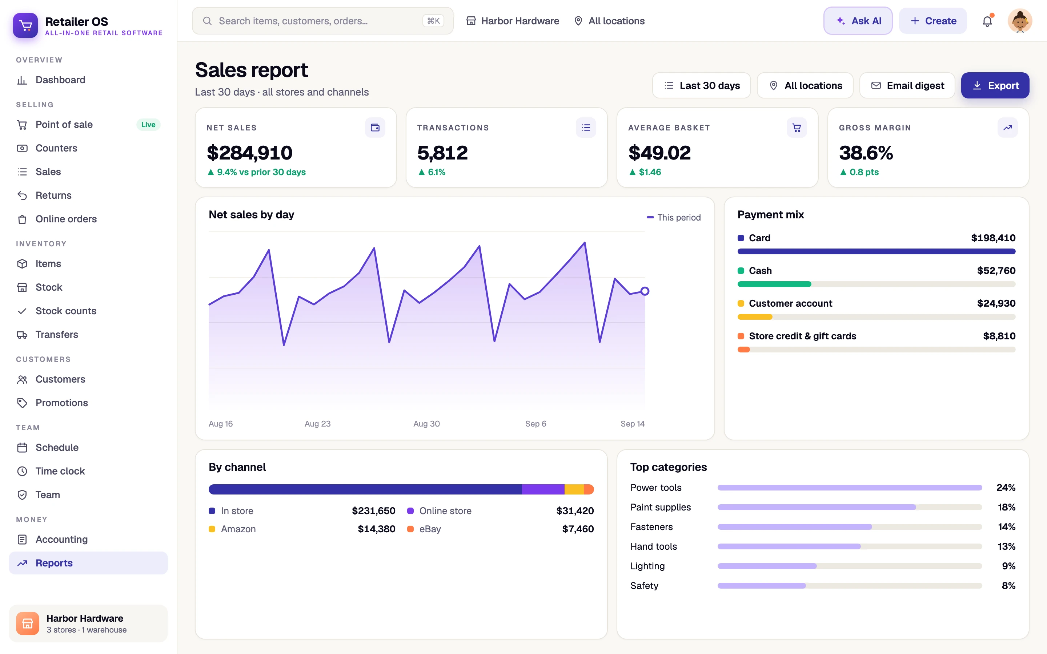The width and height of the screenshot is (1047, 654).
Task: Click the Cash payment progress bar
Action: pos(876,284)
